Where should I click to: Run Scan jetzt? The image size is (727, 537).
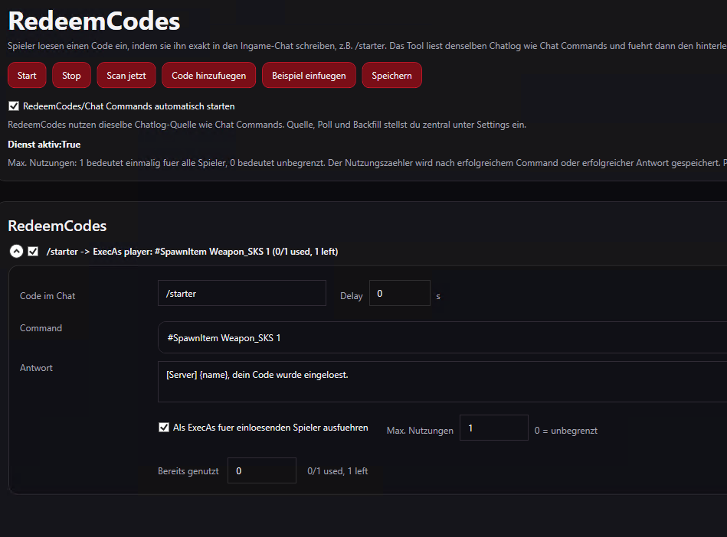point(126,75)
